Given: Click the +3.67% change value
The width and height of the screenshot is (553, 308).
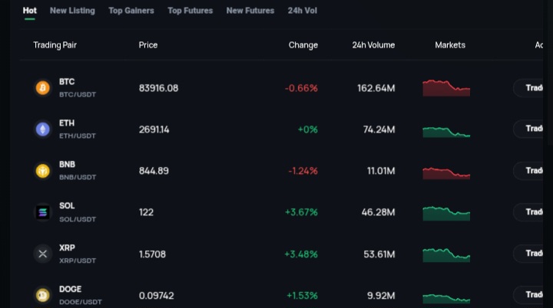Looking at the screenshot, I should coord(301,212).
